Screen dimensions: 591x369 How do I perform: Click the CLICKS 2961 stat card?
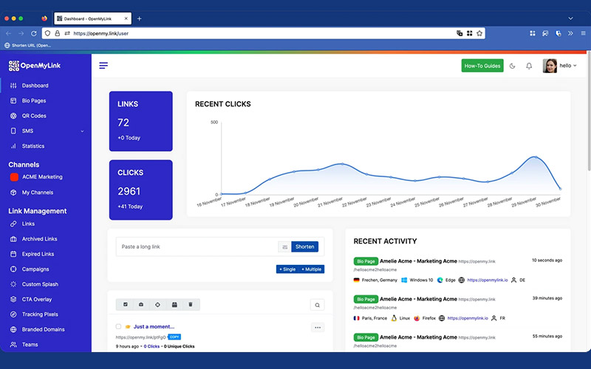[141, 190]
